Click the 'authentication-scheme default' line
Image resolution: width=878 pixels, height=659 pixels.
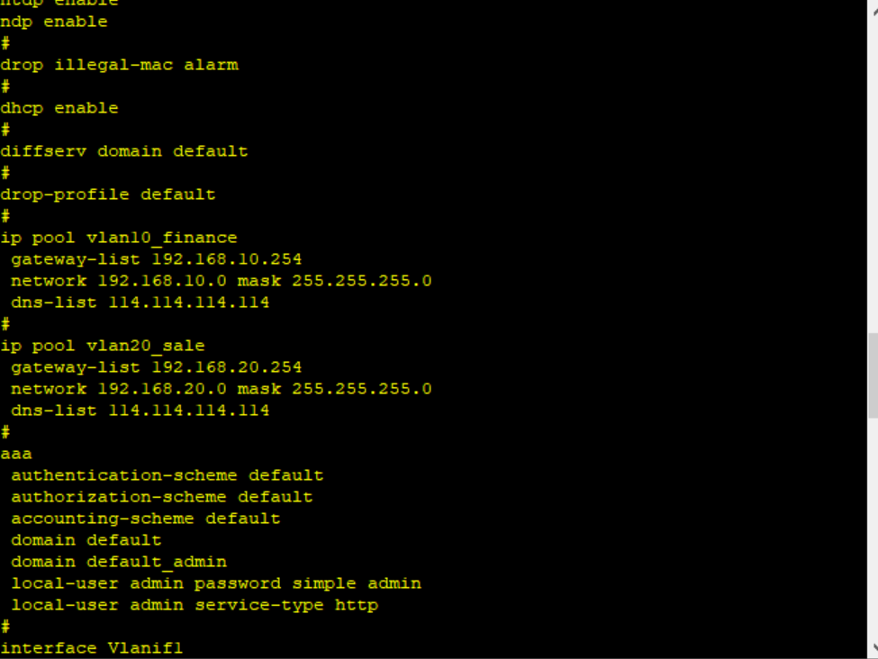pyautogui.click(x=167, y=475)
